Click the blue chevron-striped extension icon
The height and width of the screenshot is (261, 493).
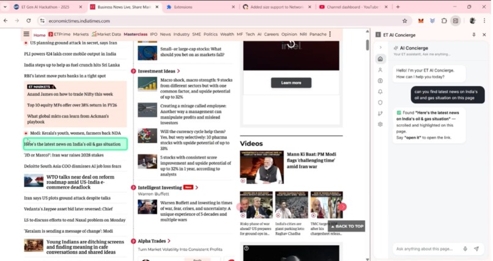(432, 21)
